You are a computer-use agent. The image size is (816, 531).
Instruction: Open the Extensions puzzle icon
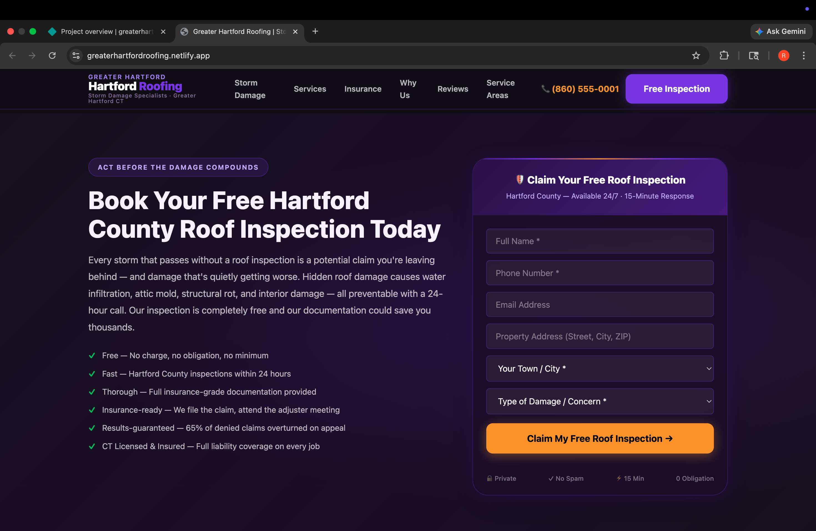[x=724, y=56]
